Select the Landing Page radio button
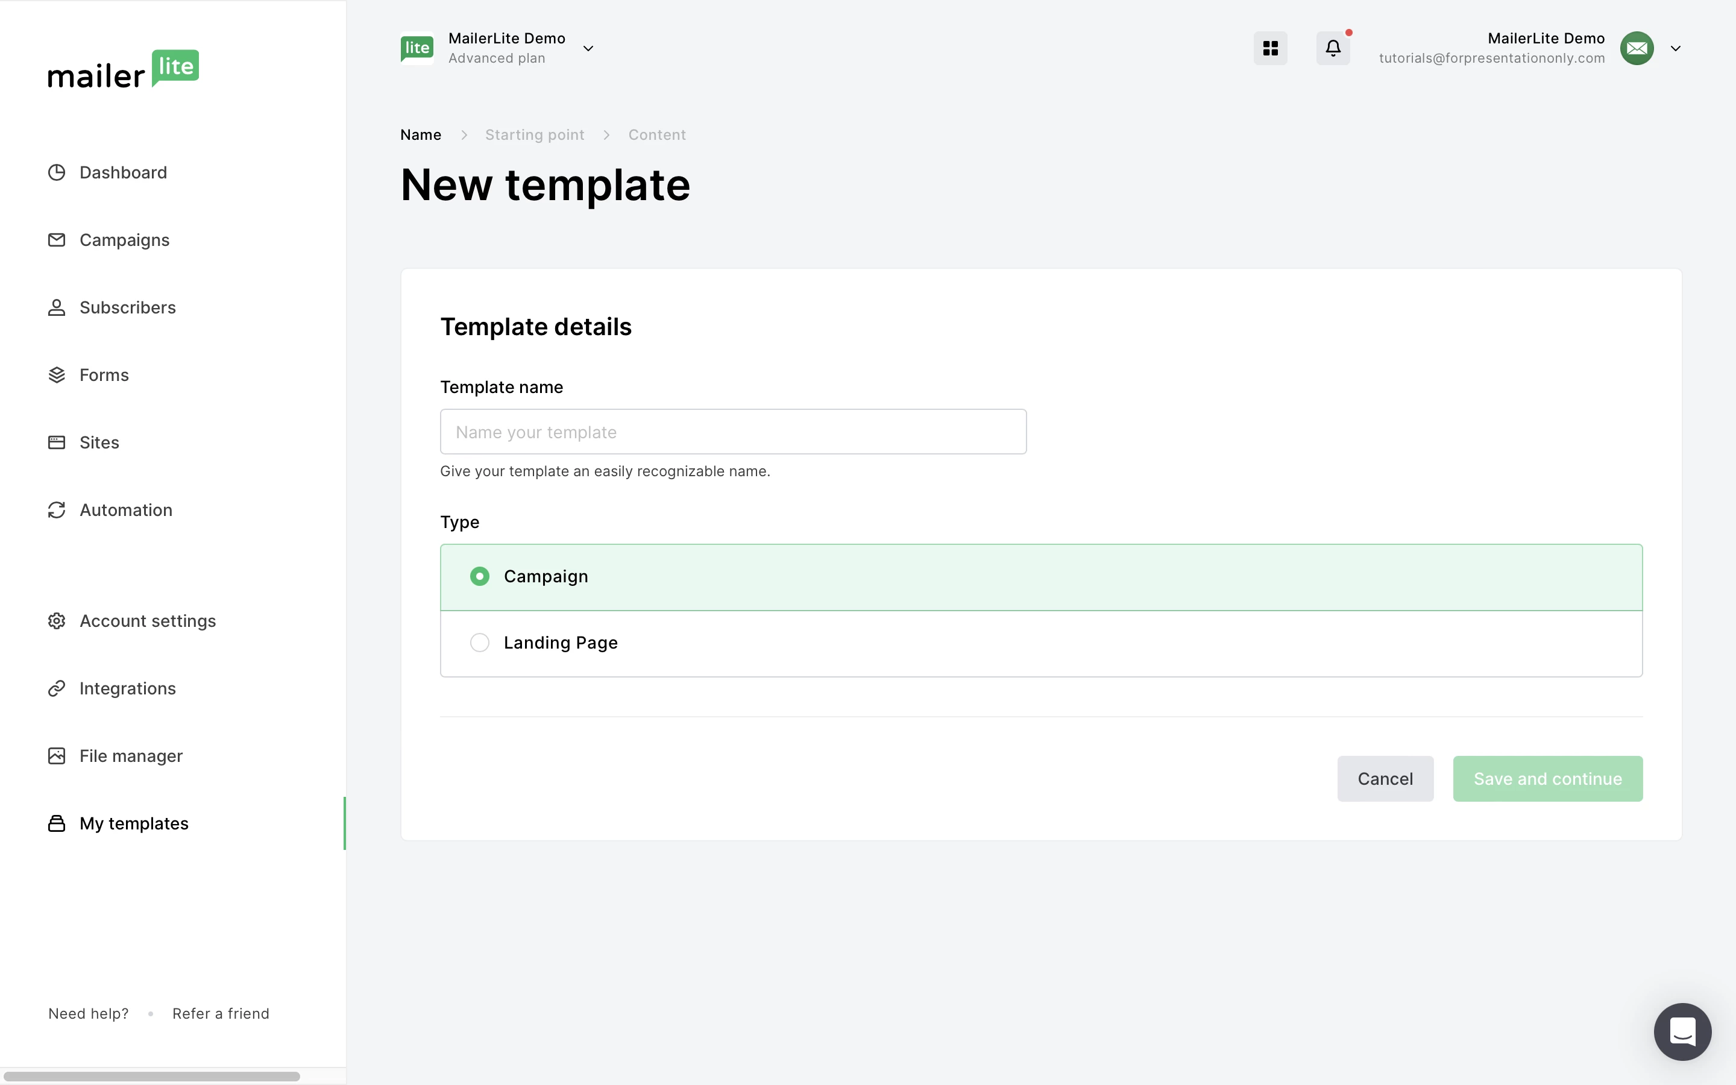The width and height of the screenshot is (1736, 1085). tap(479, 642)
